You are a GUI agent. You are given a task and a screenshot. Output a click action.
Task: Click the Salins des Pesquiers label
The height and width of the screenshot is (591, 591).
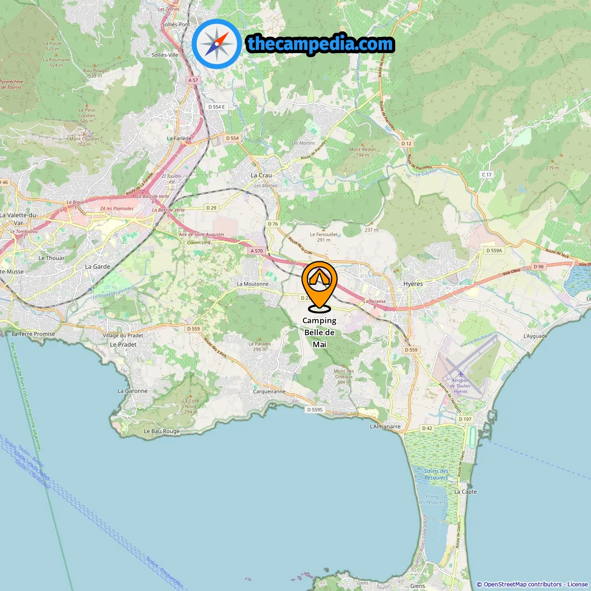pos(436,474)
